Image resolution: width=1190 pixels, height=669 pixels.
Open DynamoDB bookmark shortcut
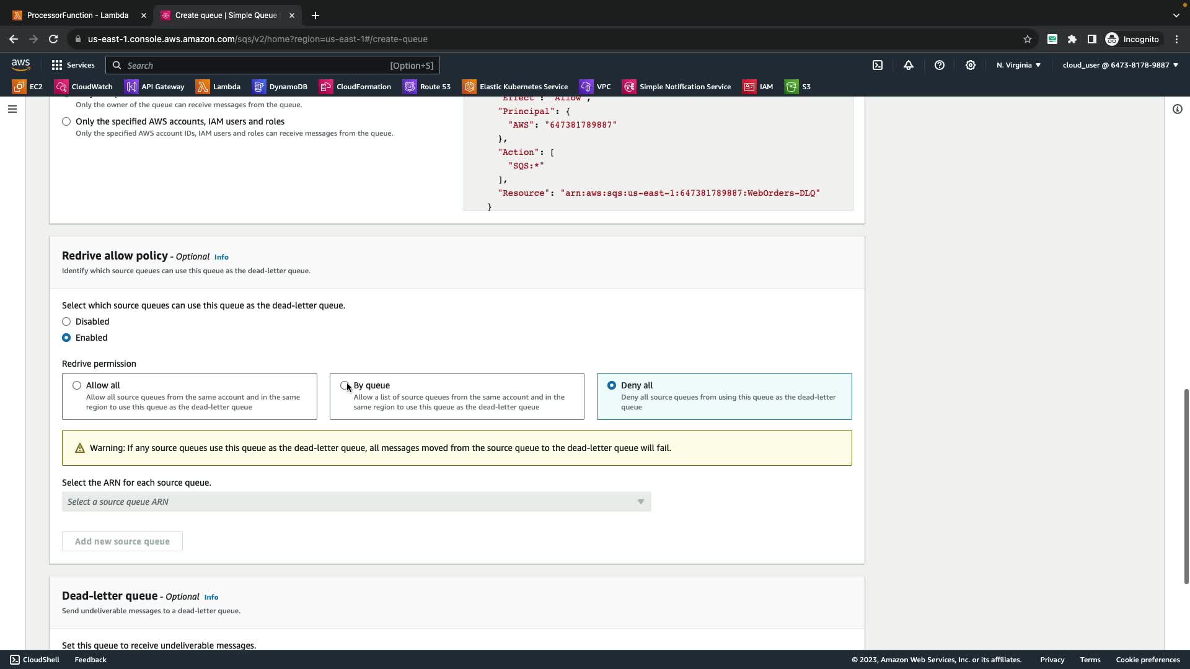[281, 87]
